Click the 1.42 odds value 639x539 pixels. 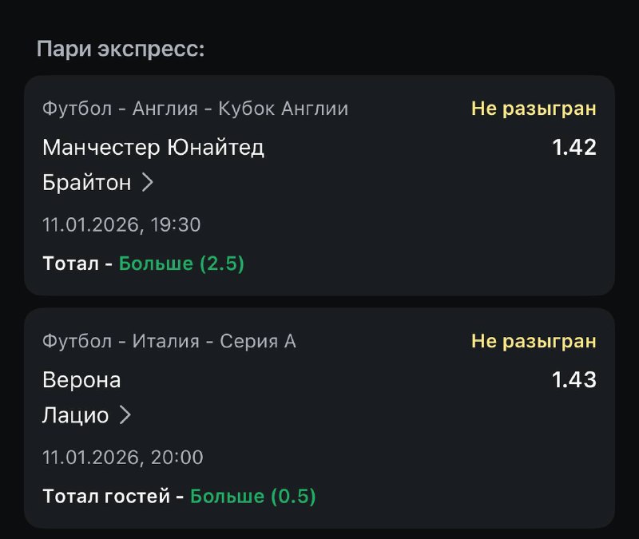click(x=574, y=148)
